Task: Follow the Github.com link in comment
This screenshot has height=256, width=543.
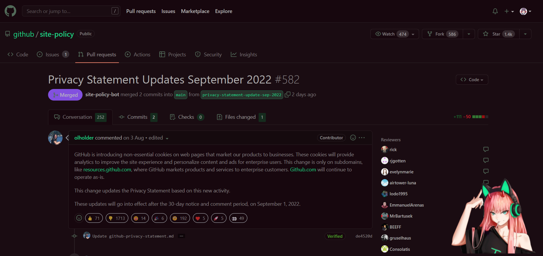Action: click(303, 170)
